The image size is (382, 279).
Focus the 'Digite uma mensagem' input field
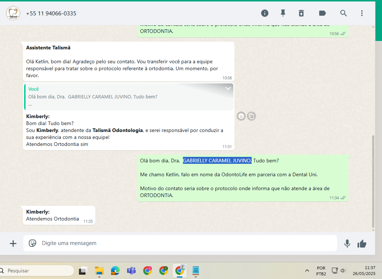(180, 243)
